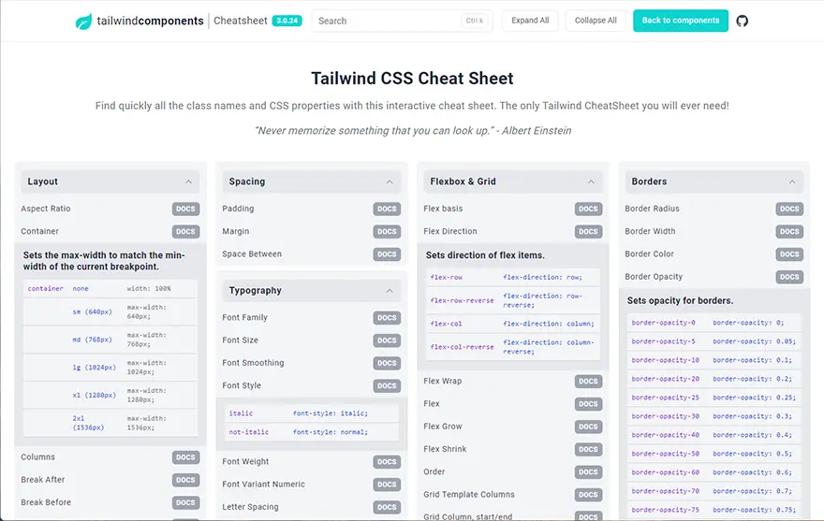Open the GitHub repository icon

click(x=742, y=21)
